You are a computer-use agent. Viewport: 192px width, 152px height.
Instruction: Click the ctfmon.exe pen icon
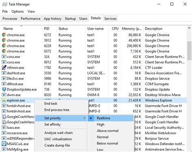click(x=4, y=68)
